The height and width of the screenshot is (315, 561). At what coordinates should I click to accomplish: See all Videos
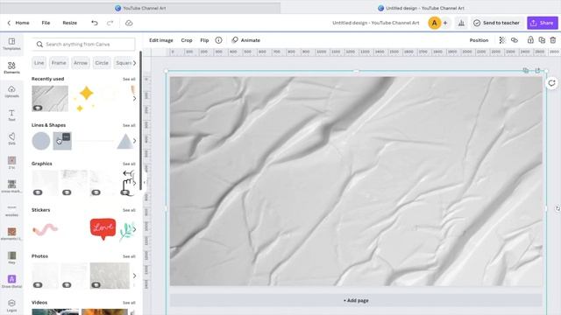coord(129,303)
